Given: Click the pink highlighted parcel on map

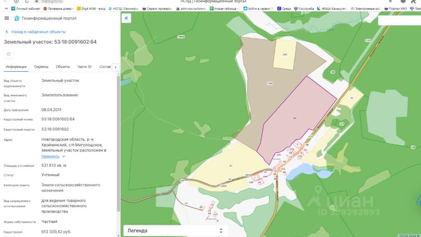Looking at the screenshot, I should click(x=295, y=118).
